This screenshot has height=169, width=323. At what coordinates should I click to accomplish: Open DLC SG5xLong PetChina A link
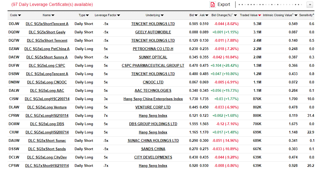(47, 49)
